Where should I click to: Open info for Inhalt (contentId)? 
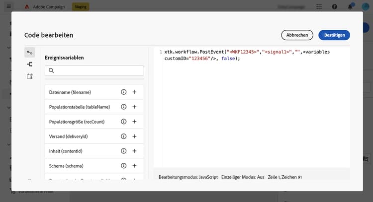pos(123,151)
